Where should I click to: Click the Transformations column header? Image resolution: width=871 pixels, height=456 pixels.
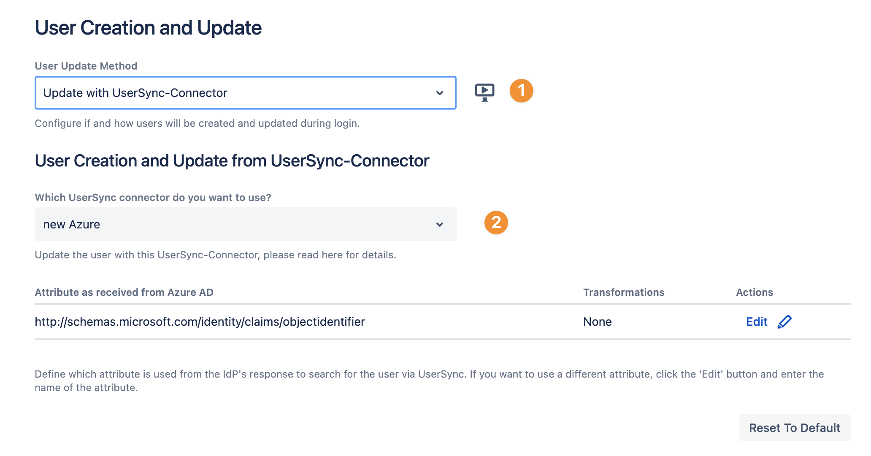click(623, 292)
